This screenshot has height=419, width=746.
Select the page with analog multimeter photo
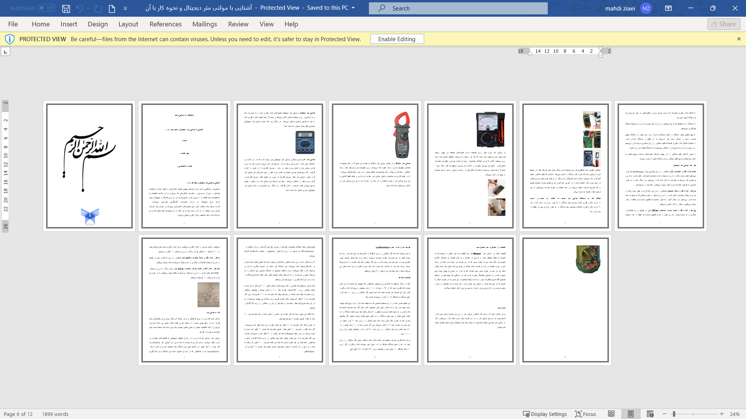pyautogui.click(x=470, y=166)
